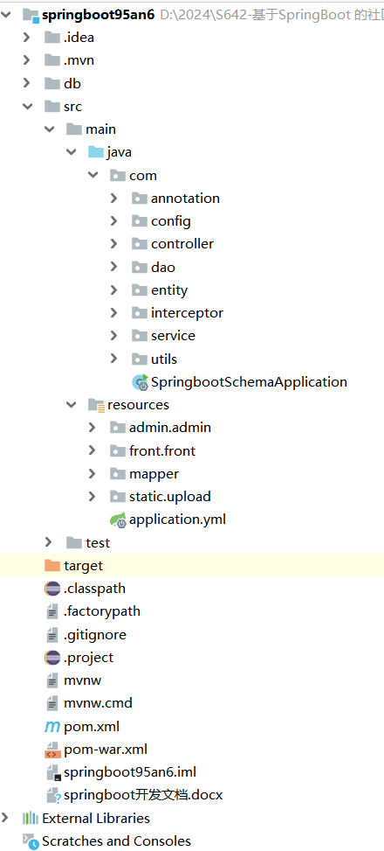The width and height of the screenshot is (384, 851).
Task: Select the entity package name
Action: (x=169, y=290)
